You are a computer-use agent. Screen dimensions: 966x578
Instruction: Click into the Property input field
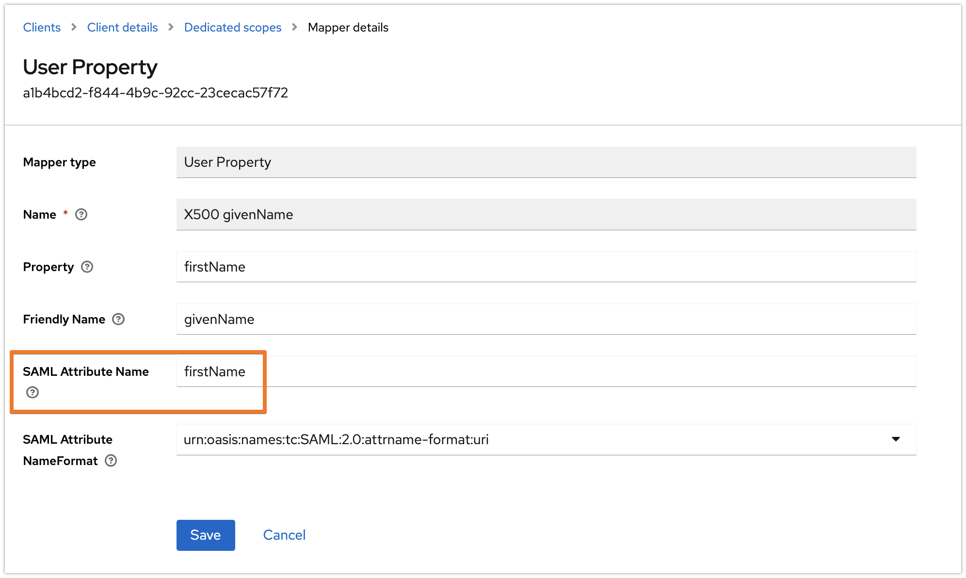(546, 267)
